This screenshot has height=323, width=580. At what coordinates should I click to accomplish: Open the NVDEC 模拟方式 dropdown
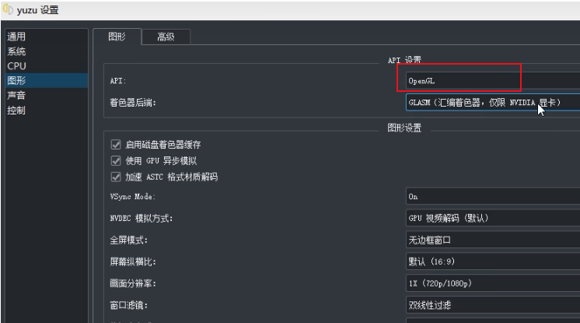coord(492,218)
